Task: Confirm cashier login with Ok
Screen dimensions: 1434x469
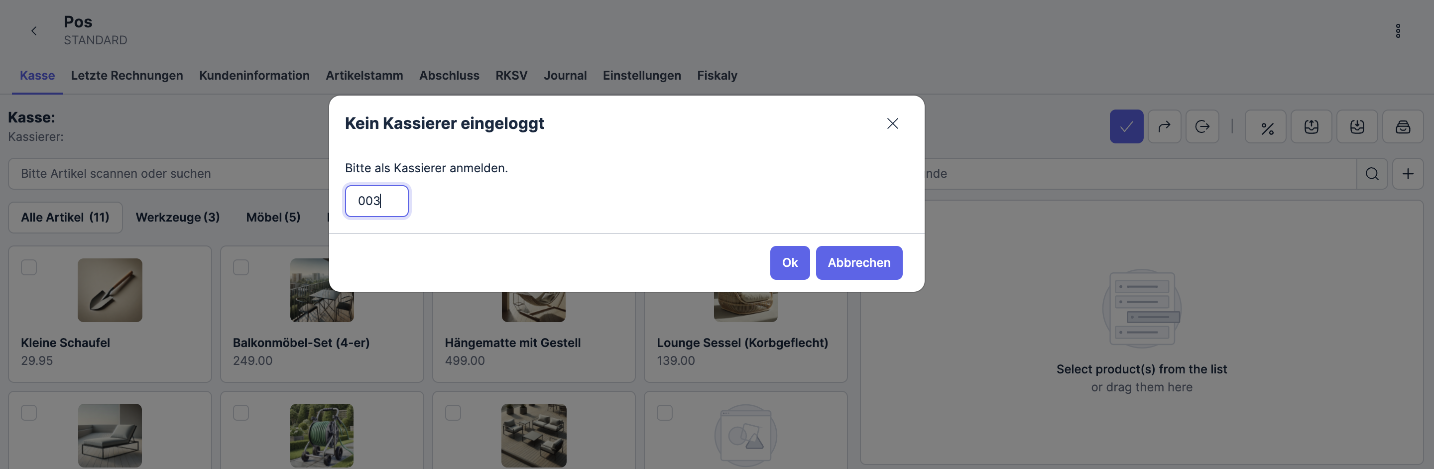Action: click(x=789, y=262)
